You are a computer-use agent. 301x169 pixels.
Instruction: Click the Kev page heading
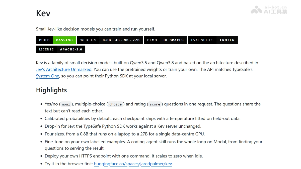(x=43, y=13)
